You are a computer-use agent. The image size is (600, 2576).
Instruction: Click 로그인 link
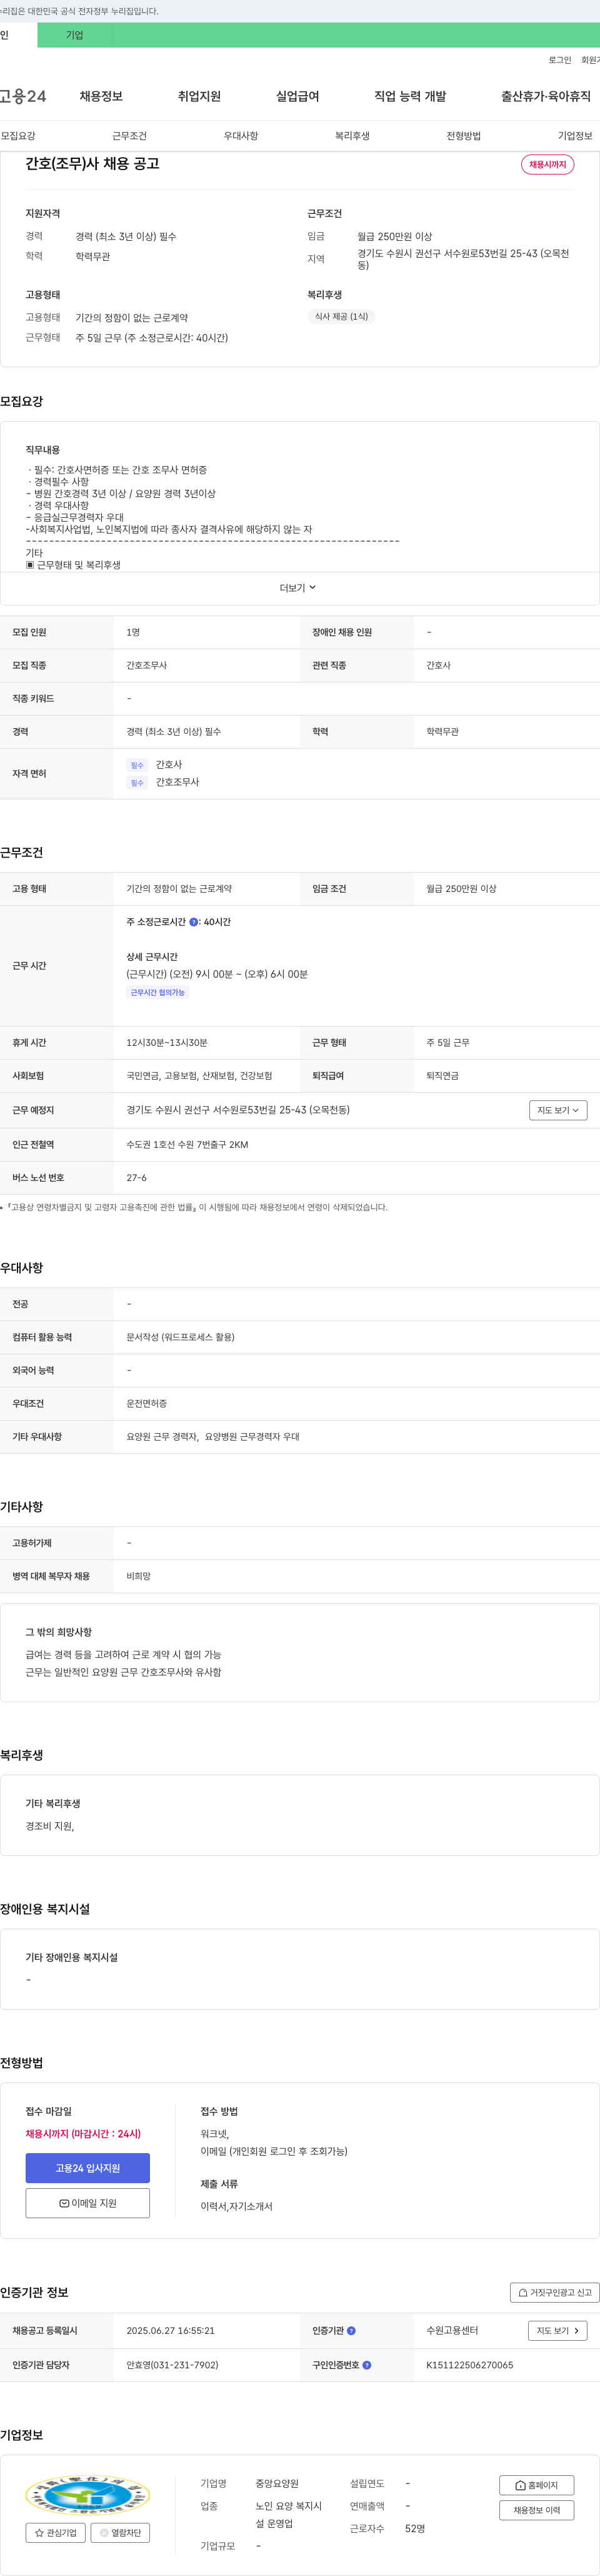point(560,60)
